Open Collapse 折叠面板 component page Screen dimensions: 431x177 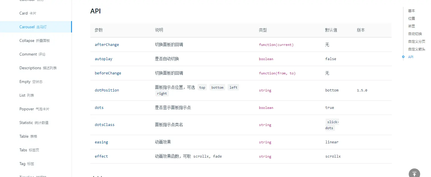click(x=35, y=40)
